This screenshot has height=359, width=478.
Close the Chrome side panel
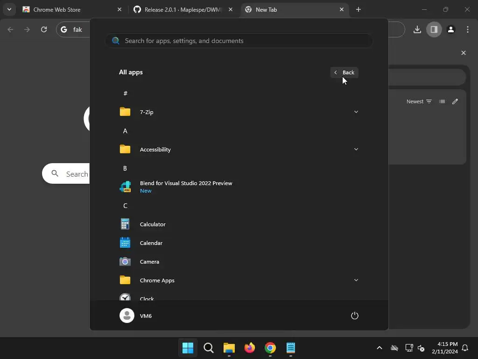click(464, 53)
